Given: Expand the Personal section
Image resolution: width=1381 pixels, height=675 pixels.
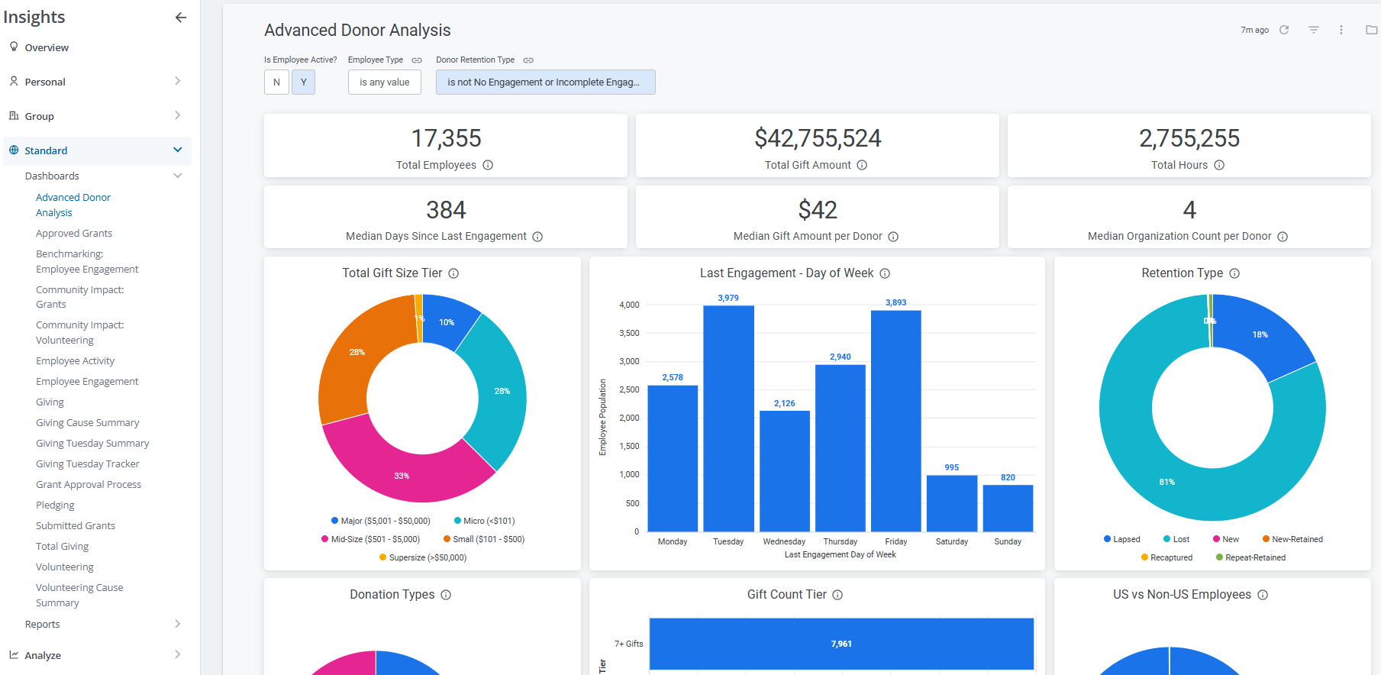Looking at the screenshot, I should [97, 82].
